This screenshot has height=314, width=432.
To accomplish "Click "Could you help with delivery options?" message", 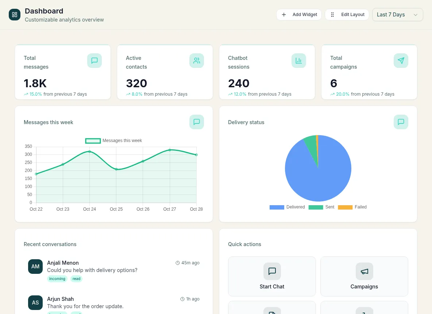I will pyautogui.click(x=92, y=270).
